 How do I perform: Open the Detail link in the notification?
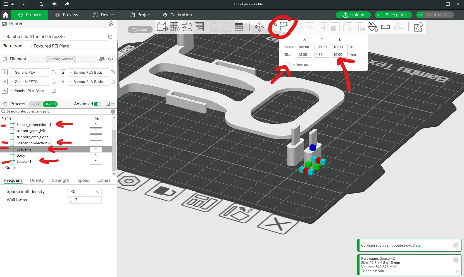tap(418, 245)
